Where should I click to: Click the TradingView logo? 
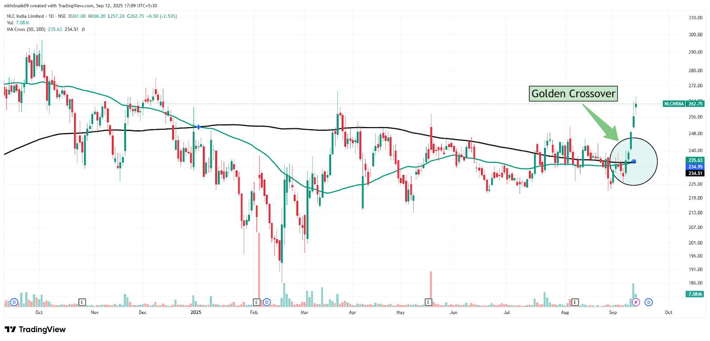pyautogui.click(x=35, y=329)
